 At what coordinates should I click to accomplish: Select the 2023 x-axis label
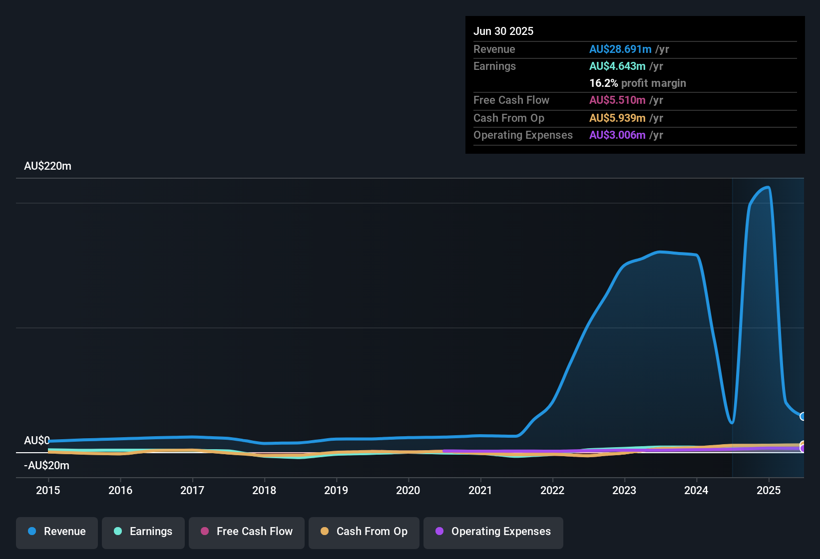pos(624,490)
